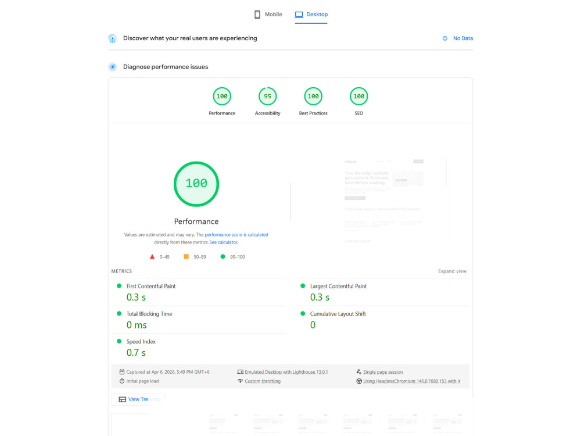Click the calendar icon by Captured at

pyautogui.click(x=122, y=372)
